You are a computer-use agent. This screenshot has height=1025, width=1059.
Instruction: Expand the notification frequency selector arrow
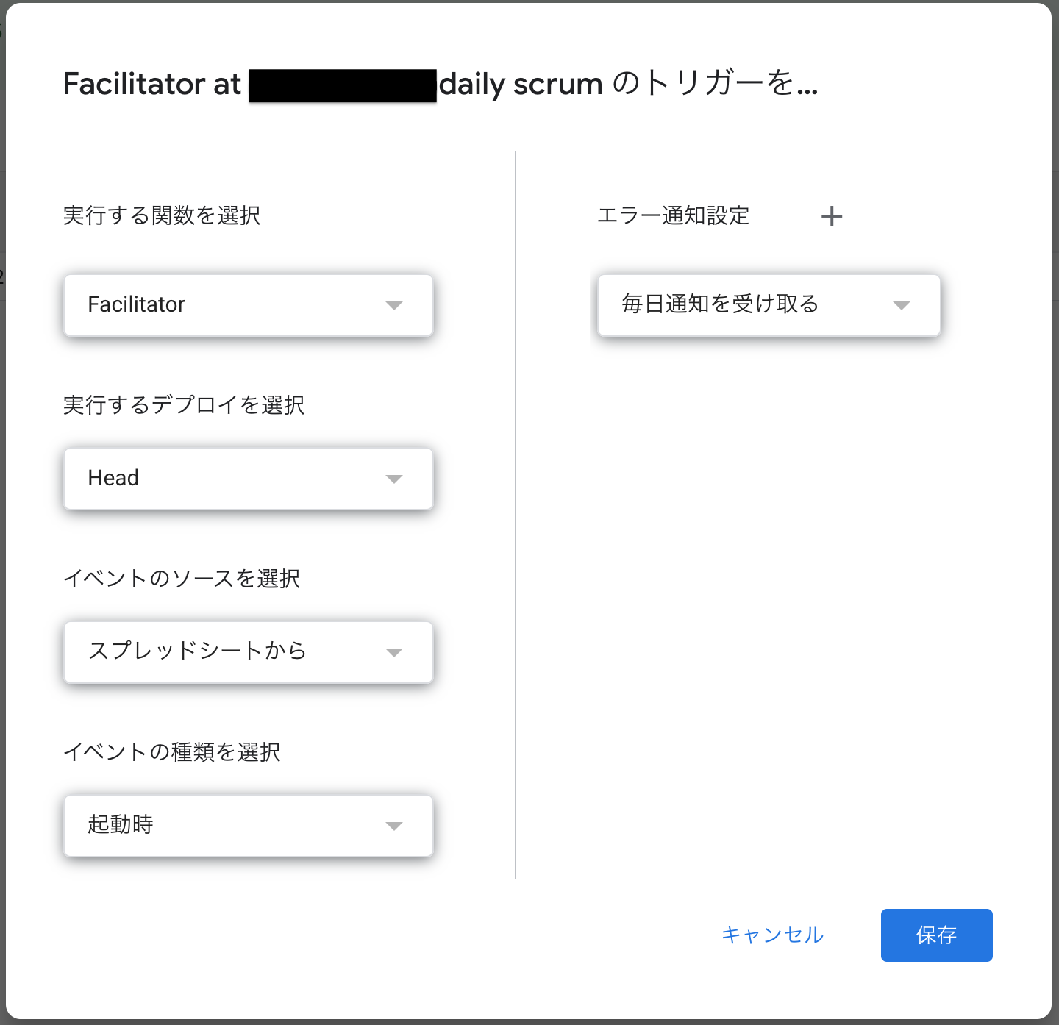(x=902, y=305)
